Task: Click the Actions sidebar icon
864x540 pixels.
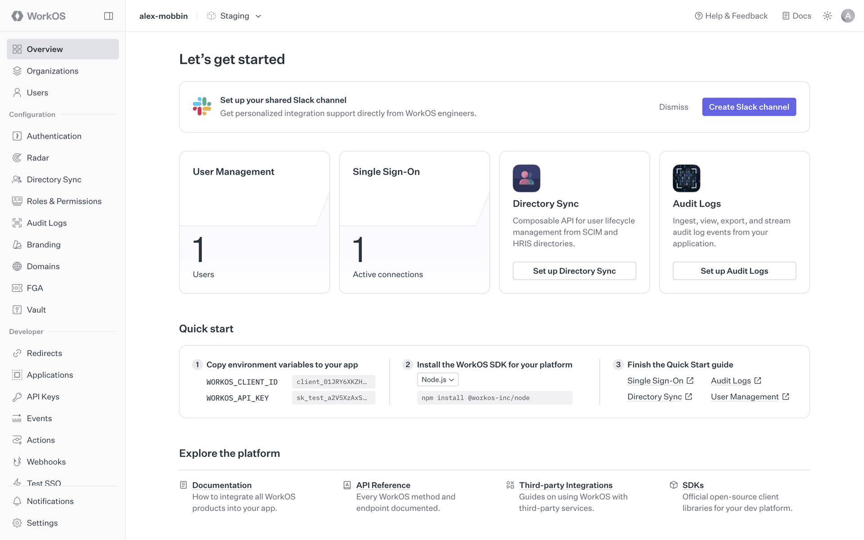Action: 17,440
